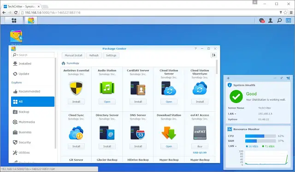Open the DSM search magnifier icon
The image size is (295, 172).
coord(279,20)
